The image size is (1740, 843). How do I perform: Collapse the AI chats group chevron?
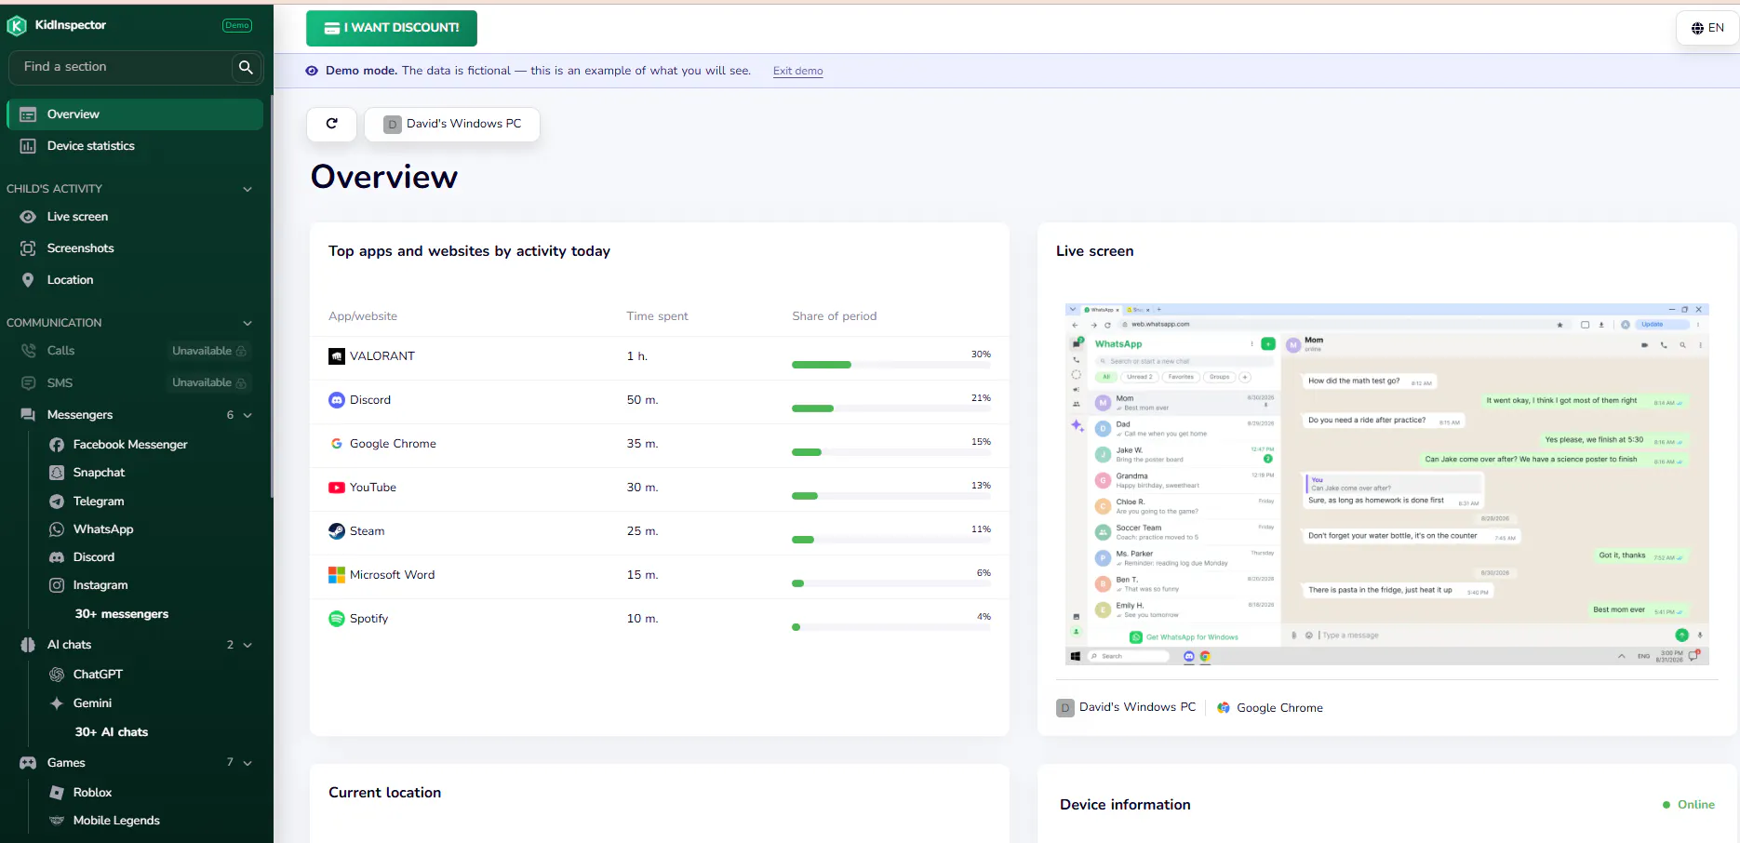coord(248,645)
